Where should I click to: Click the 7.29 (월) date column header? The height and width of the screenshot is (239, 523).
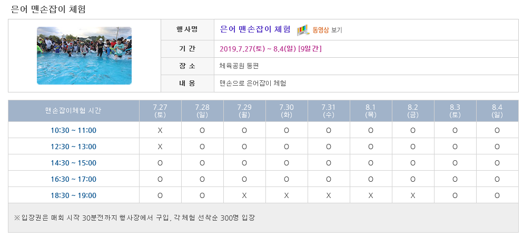tap(244, 111)
